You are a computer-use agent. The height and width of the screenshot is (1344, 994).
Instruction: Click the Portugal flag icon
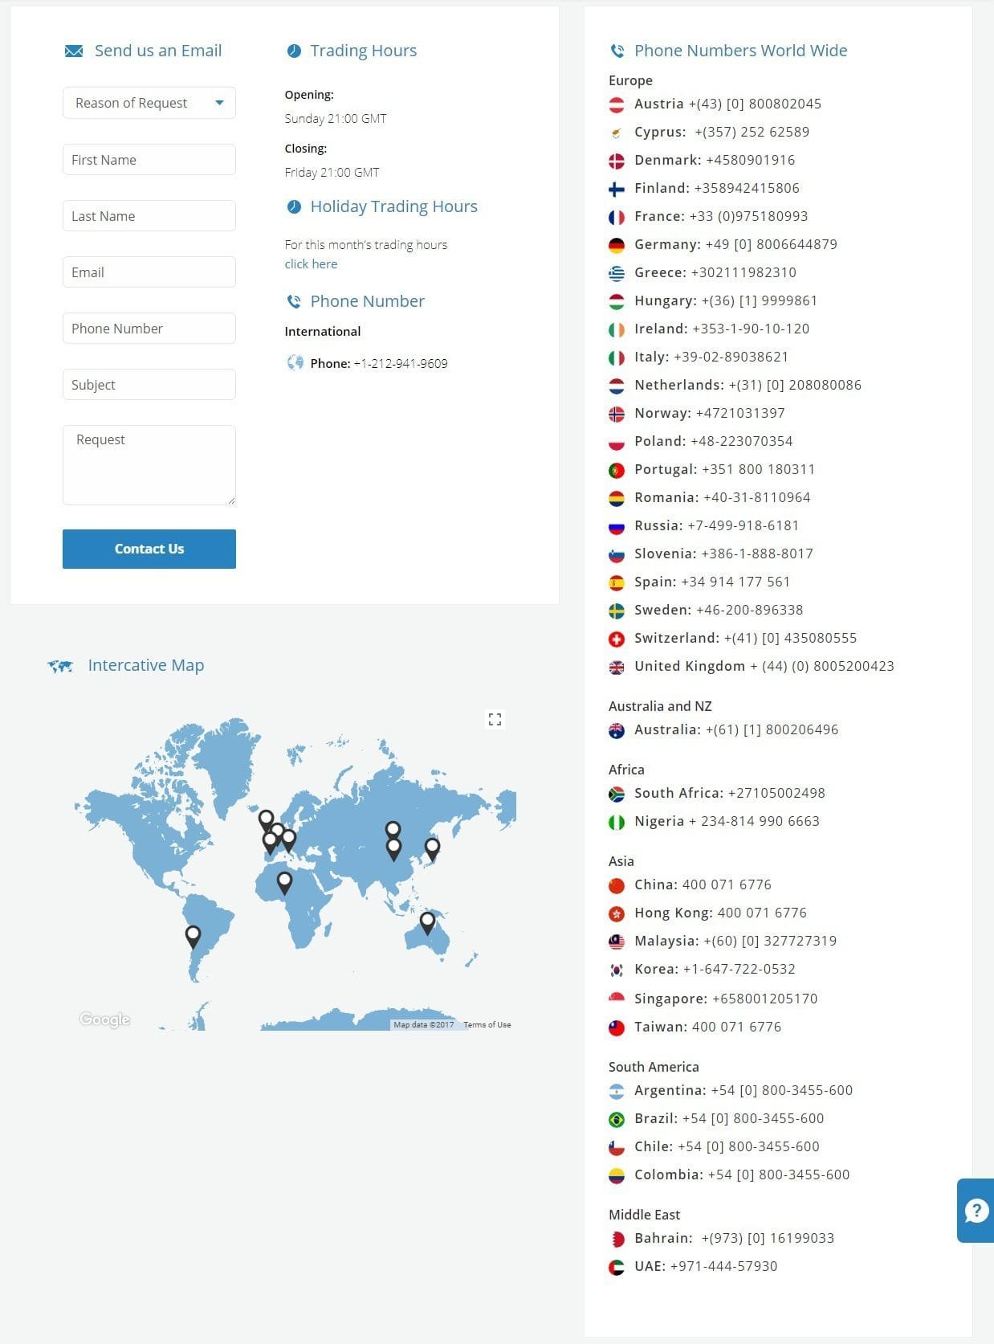click(x=617, y=470)
